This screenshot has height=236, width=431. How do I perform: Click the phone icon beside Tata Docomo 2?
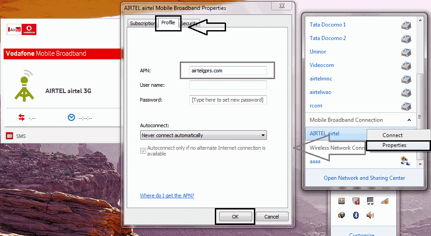[x=406, y=39]
